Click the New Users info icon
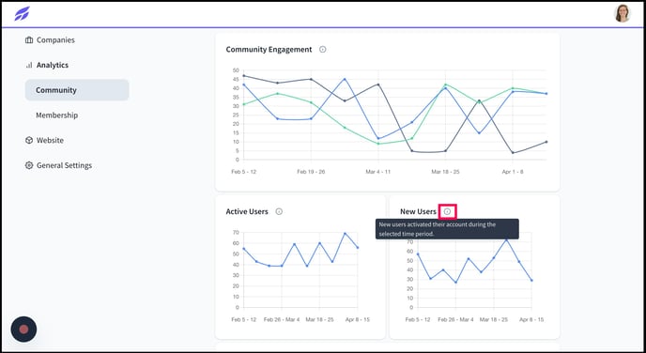 coord(448,212)
